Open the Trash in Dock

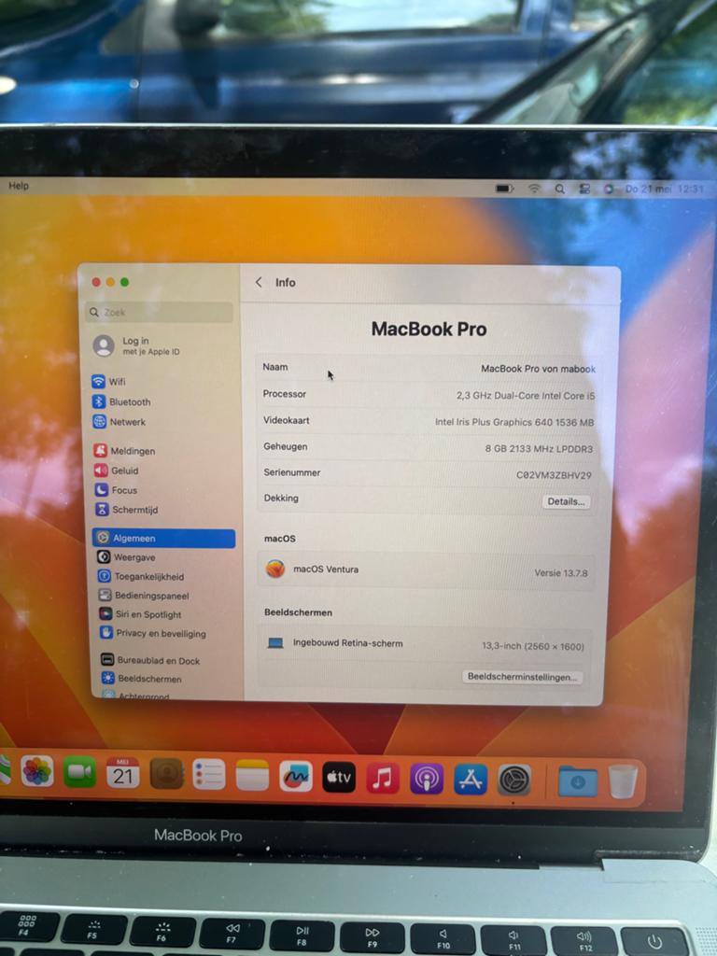pos(623,781)
